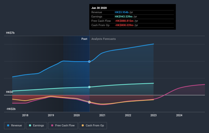Click the -HK$808.039m cash from op value

coord(124,25)
